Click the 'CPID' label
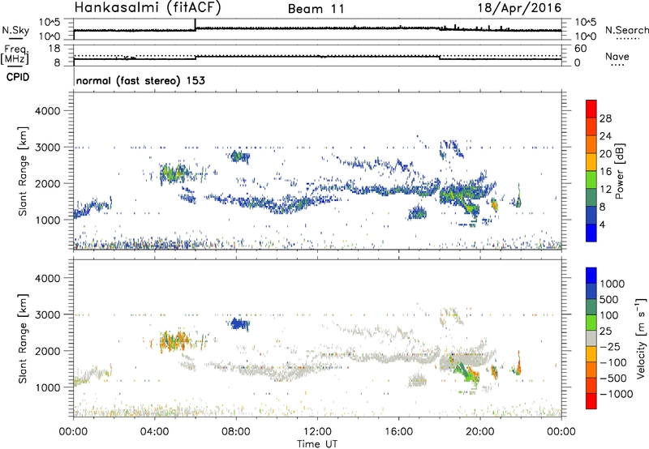 (18, 77)
